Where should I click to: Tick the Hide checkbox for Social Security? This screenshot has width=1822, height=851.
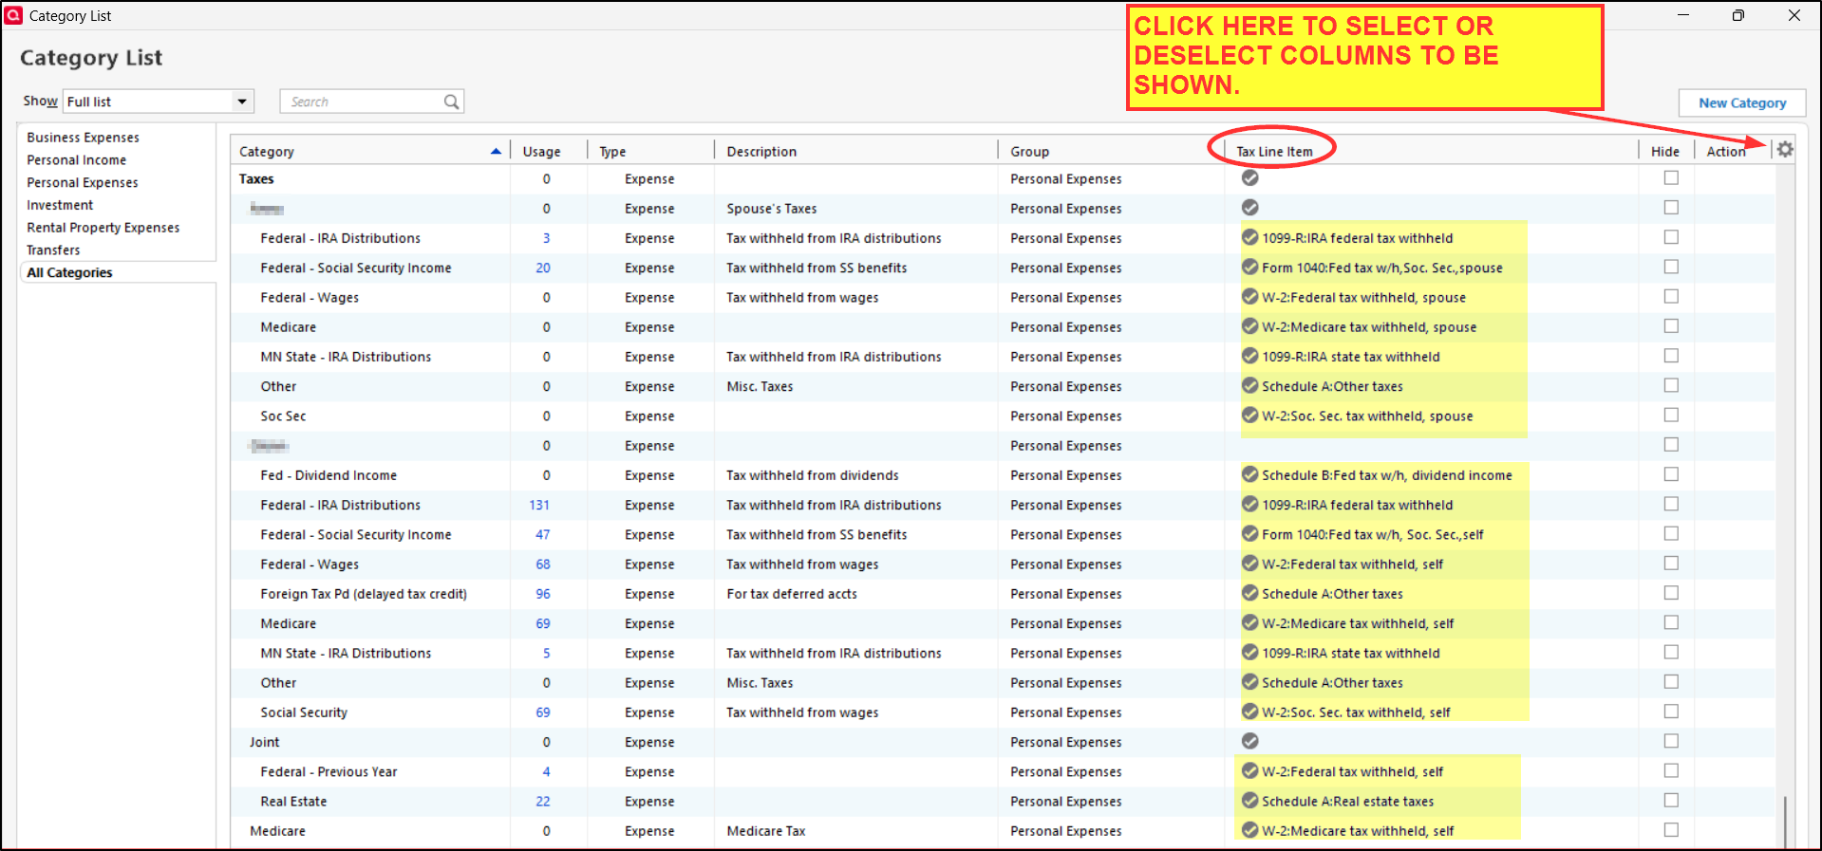pyautogui.click(x=1671, y=711)
